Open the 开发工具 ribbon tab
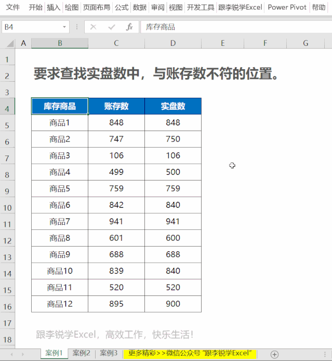 coord(201,7)
